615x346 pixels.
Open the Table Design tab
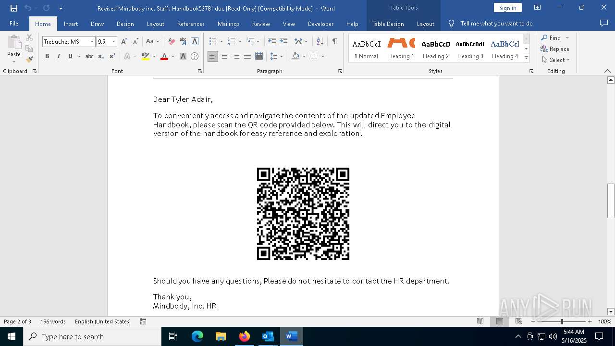[x=388, y=24]
